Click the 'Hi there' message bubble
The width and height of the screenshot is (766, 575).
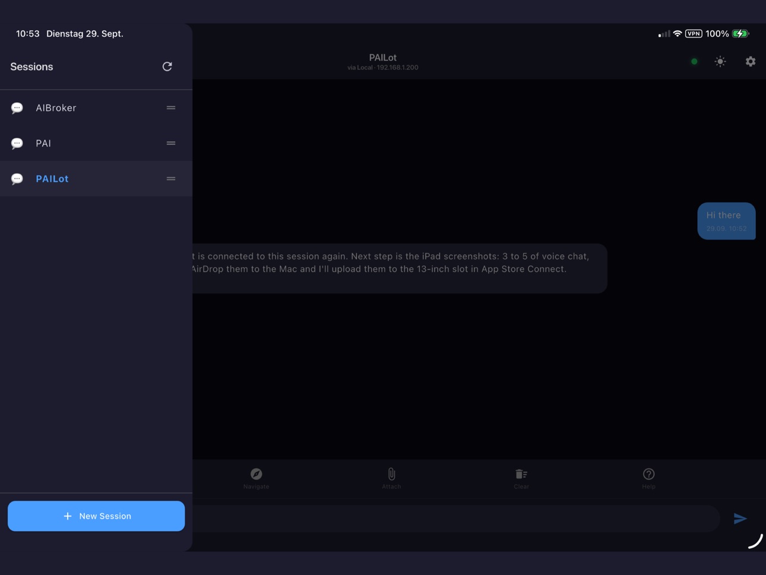726,221
